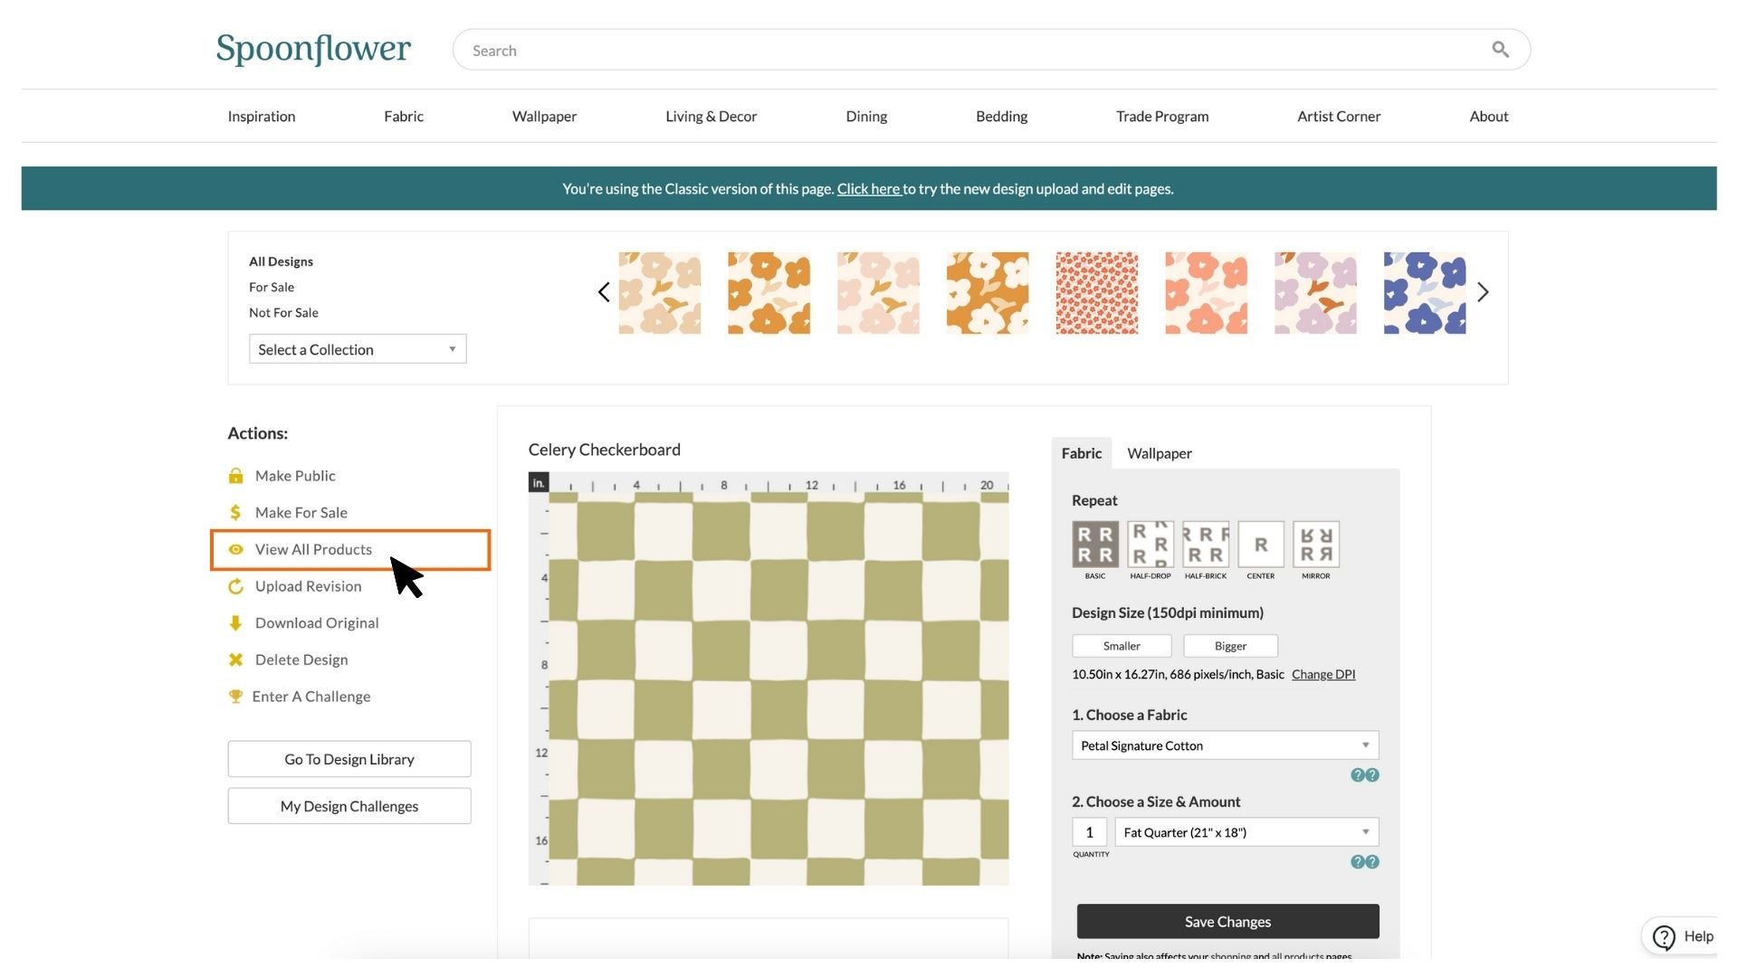Click the Download Original arrow icon
Viewport: 1738px width, 977px height.
(235, 623)
